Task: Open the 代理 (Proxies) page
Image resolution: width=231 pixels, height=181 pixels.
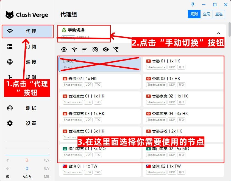Action: (x=27, y=31)
